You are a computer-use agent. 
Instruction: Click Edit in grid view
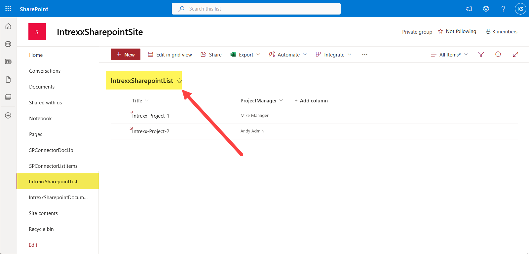pos(170,54)
